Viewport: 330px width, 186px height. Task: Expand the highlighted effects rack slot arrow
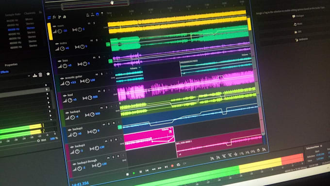47,90
